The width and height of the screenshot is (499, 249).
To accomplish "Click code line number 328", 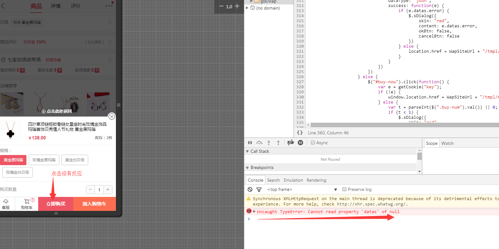I will [300, 87].
